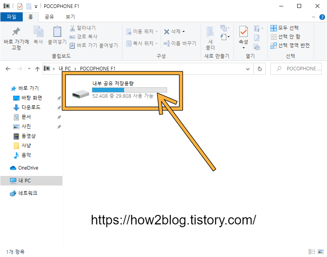Open 동영상 (Videos) in sidebar
This screenshot has width=327, height=257.
click(x=24, y=136)
